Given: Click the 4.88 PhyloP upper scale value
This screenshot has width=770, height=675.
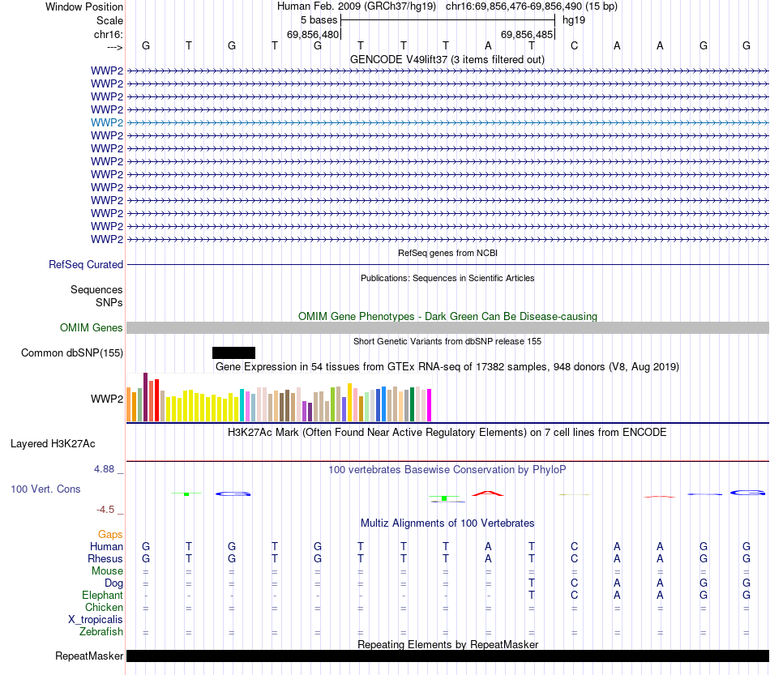Looking at the screenshot, I should coord(104,469).
